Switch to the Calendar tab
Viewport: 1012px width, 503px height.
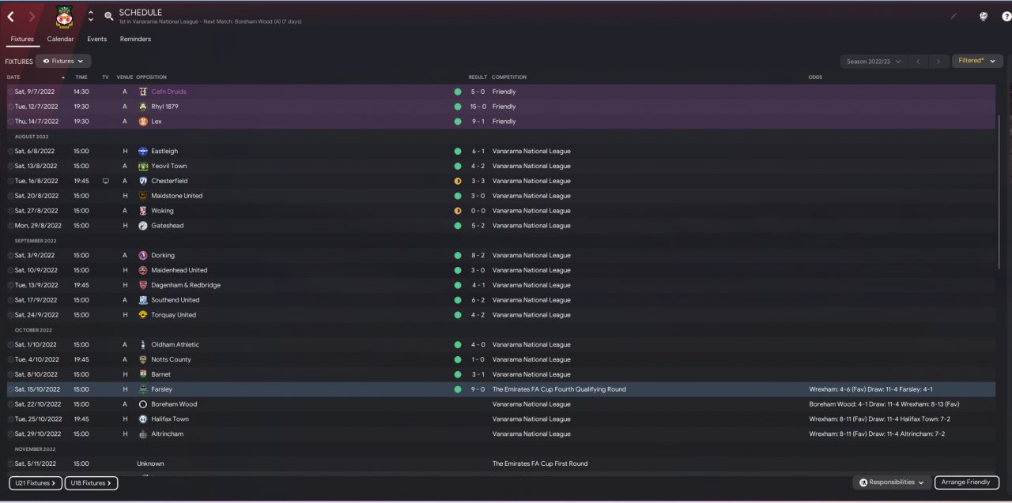(60, 39)
